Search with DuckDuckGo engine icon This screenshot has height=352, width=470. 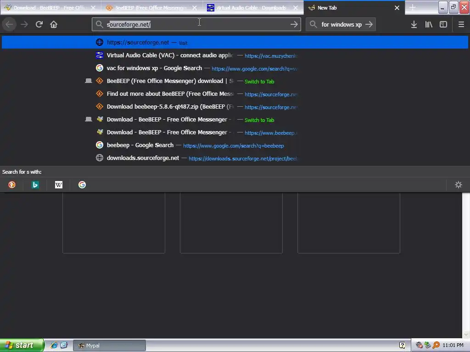coord(11,185)
